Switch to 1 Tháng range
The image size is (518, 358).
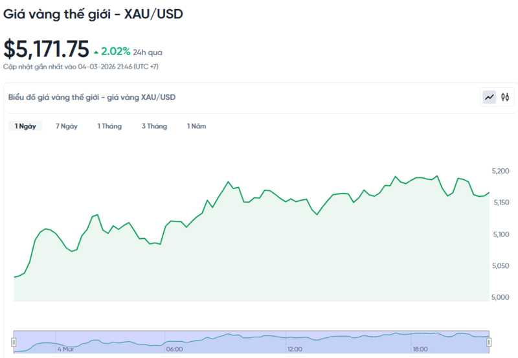[109, 126]
